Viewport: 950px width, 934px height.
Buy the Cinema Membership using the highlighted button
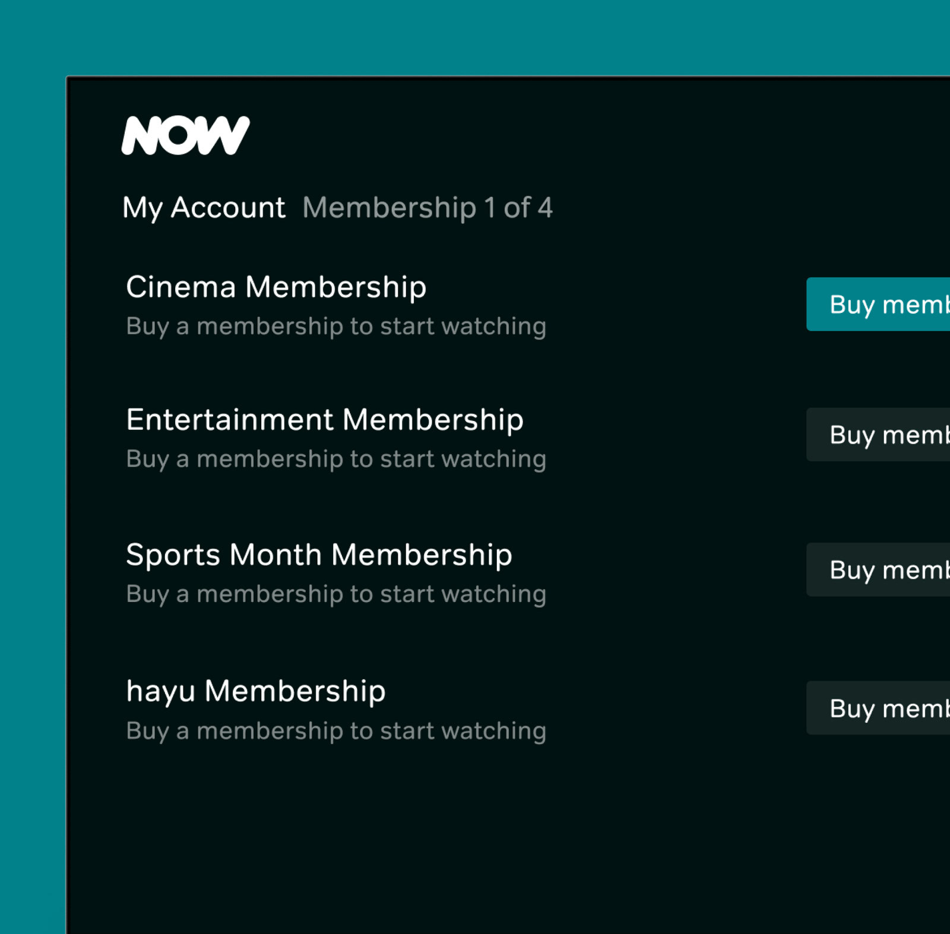[878, 304]
